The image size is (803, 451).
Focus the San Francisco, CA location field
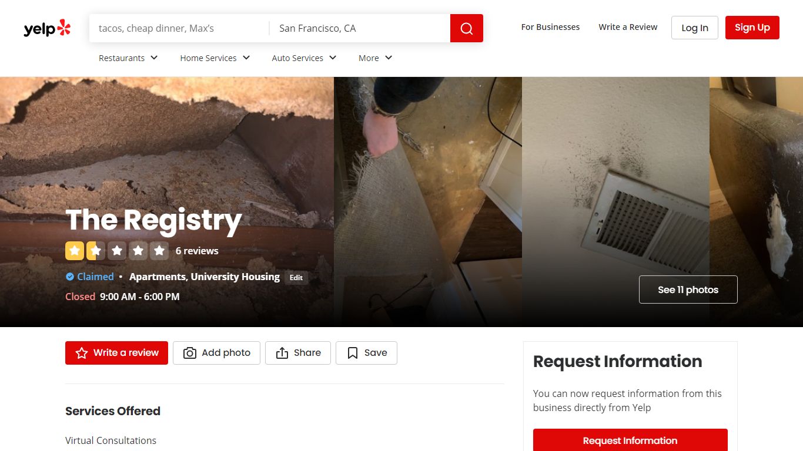(360, 28)
